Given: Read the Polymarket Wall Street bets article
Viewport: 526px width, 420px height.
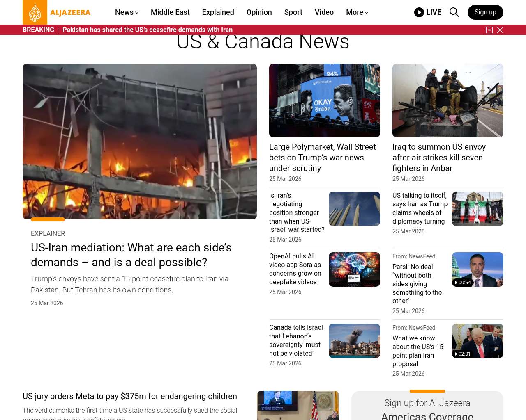Looking at the screenshot, I should click(x=323, y=157).
